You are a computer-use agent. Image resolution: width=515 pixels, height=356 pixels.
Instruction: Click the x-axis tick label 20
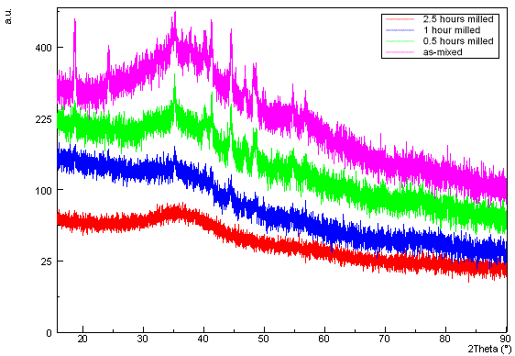[x=82, y=339]
